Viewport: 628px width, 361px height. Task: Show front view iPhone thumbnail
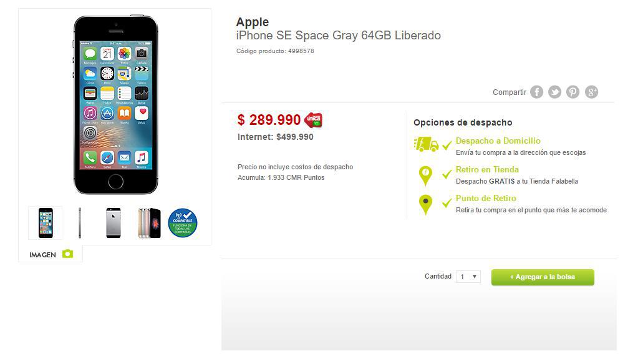46,223
